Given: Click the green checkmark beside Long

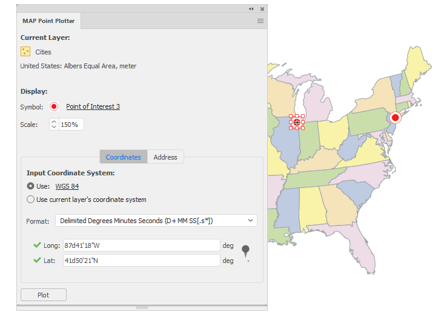Looking at the screenshot, I should pos(37,245).
